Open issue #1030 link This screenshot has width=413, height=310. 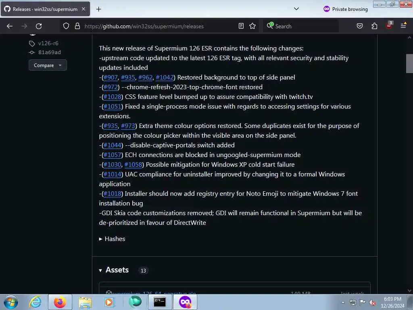112,165
